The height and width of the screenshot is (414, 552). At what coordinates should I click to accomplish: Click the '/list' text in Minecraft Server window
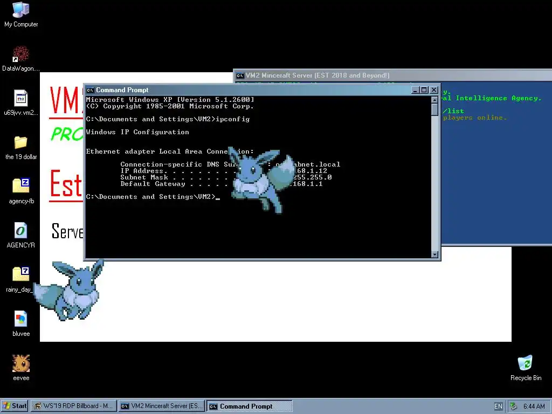click(453, 111)
